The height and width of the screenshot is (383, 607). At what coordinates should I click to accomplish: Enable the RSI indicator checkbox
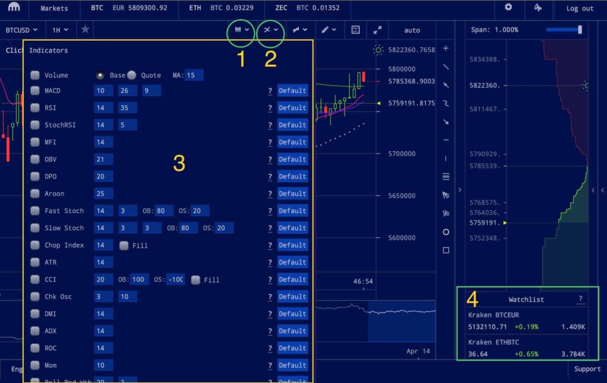35,107
